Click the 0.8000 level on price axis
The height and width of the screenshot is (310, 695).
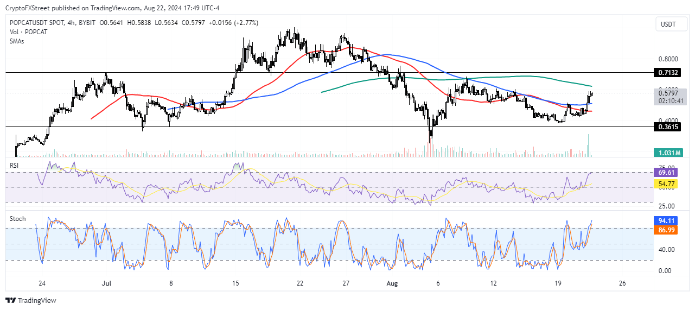tap(668, 59)
